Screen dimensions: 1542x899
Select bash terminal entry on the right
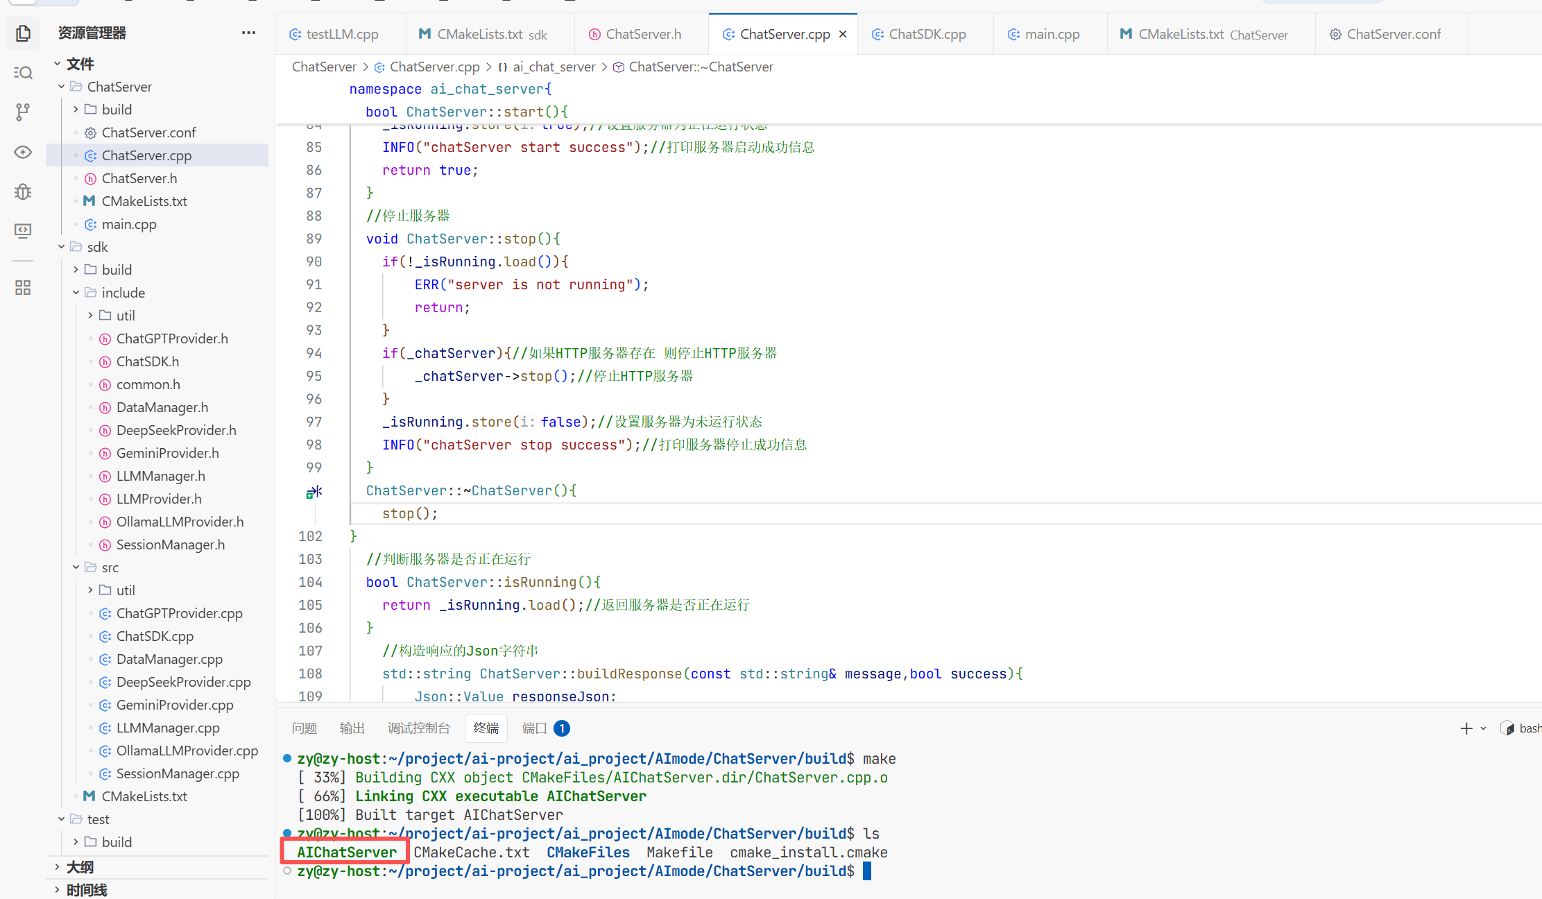(1523, 728)
